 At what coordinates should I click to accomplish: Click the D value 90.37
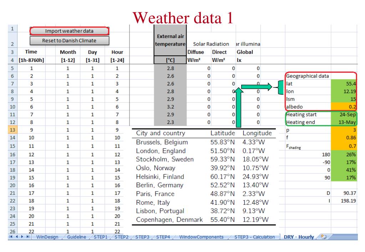coord(344,193)
